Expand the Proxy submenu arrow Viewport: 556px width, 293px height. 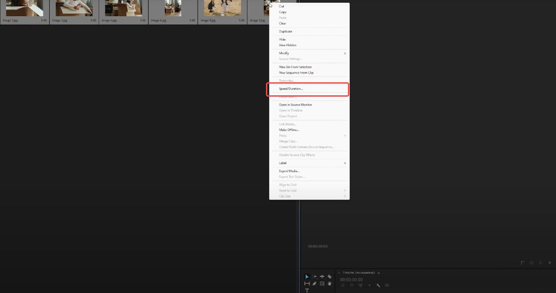(x=345, y=135)
